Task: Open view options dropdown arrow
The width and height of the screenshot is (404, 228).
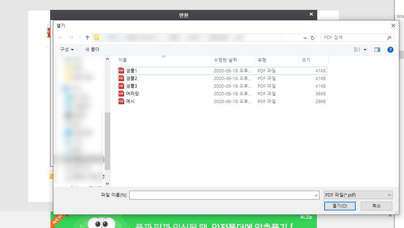Action: [x=365, y=50]
